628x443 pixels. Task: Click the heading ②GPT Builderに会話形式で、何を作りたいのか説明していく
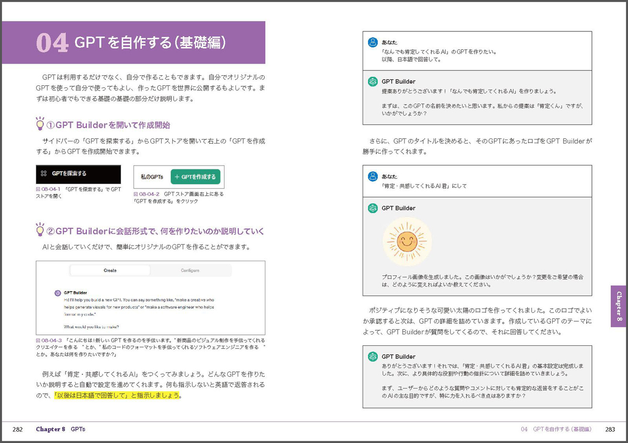point(155,231)
